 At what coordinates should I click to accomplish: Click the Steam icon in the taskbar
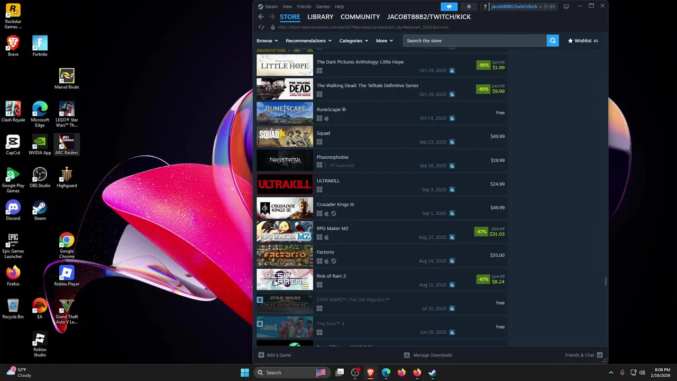click(432, 373)
